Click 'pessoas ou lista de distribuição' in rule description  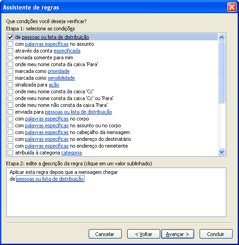(50, 179)
